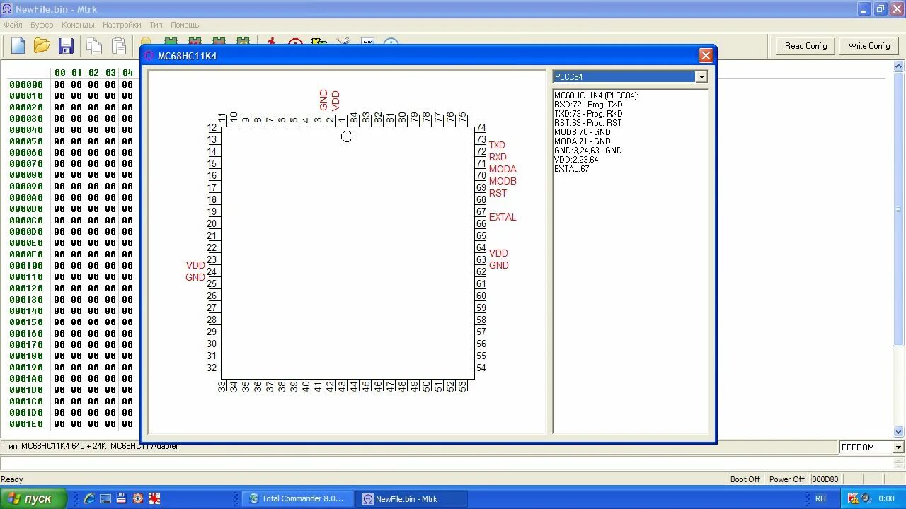Click the Ready status text

12,479
